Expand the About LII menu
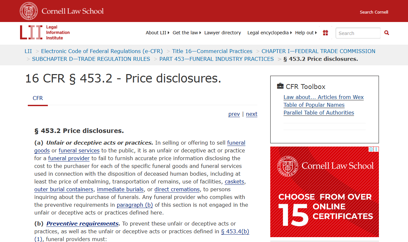This screenshot has height=242, width=408. click(x=157, y=33)
